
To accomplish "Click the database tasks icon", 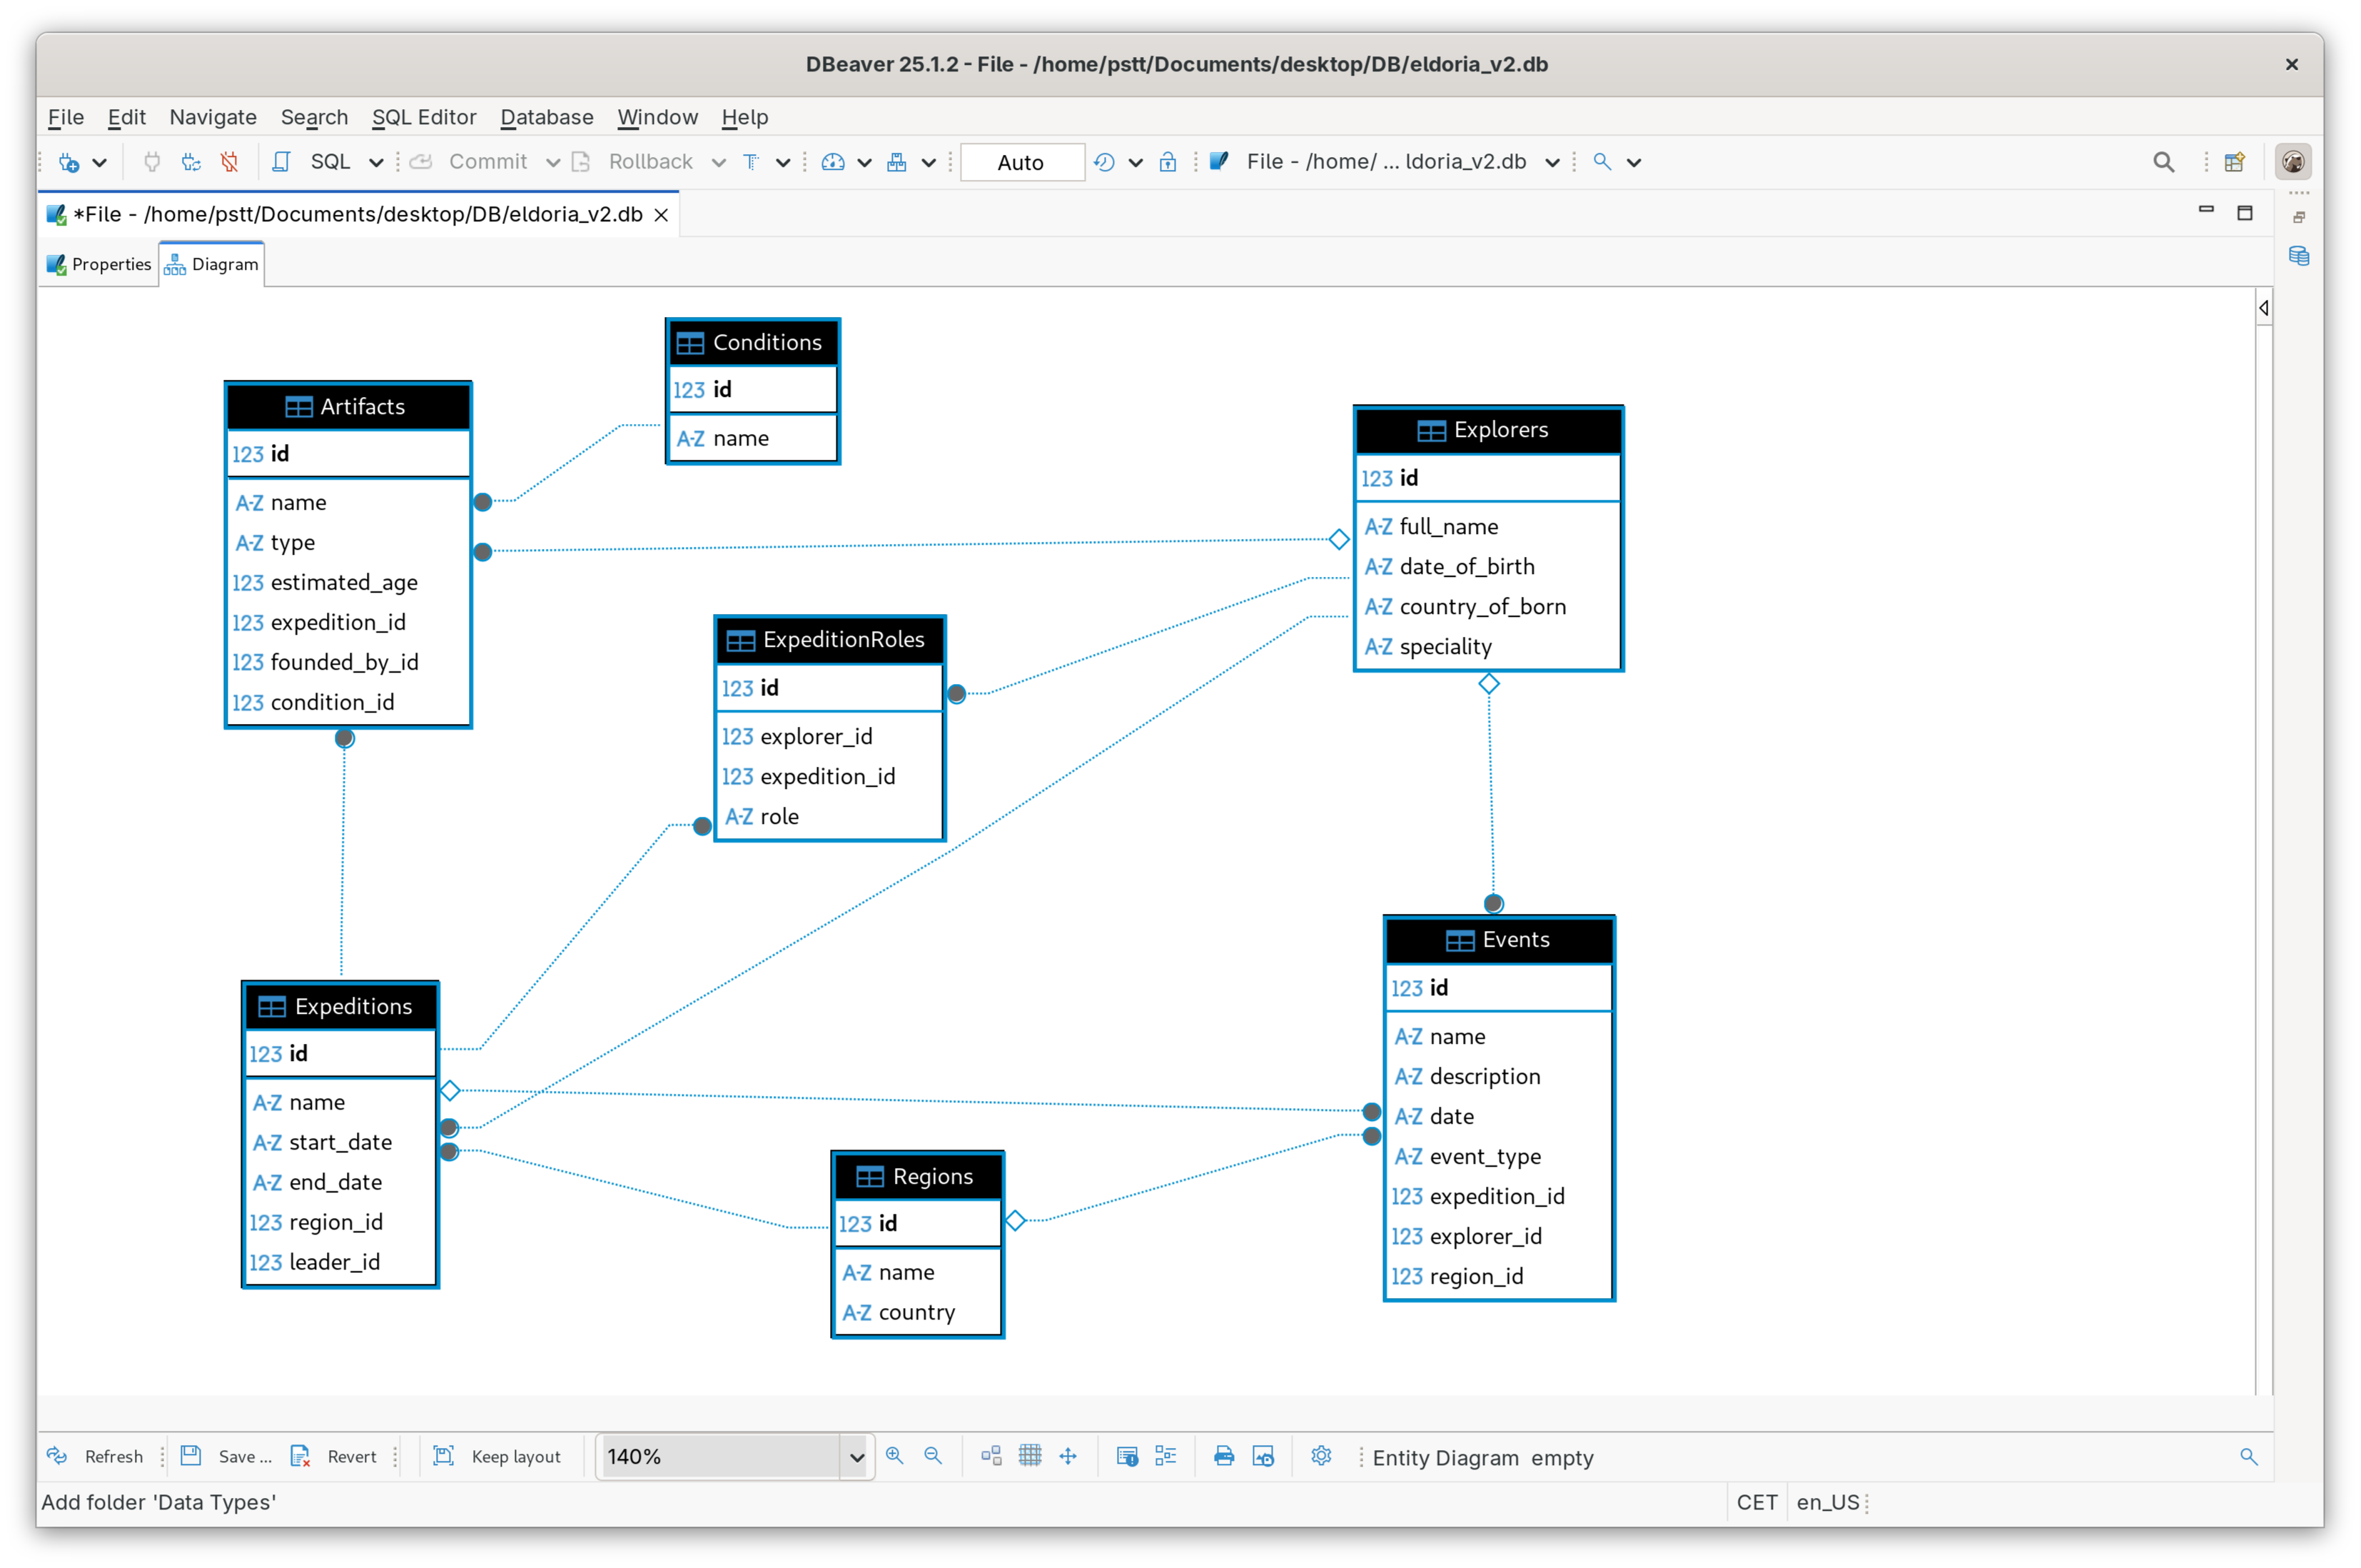I will click(x=896, y=162).
